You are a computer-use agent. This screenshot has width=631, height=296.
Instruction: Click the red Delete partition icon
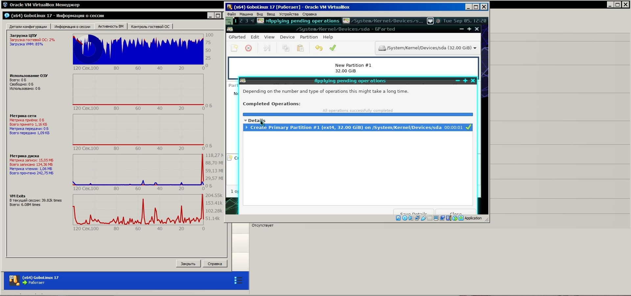(x=248, y=48)
